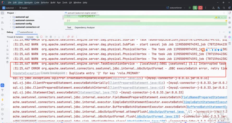Image resolution: width=232 pixels, height=123 pixels.
Task: Expand the seatunnel-api folder
Action: pyautogui.click(x=10, y=17)
